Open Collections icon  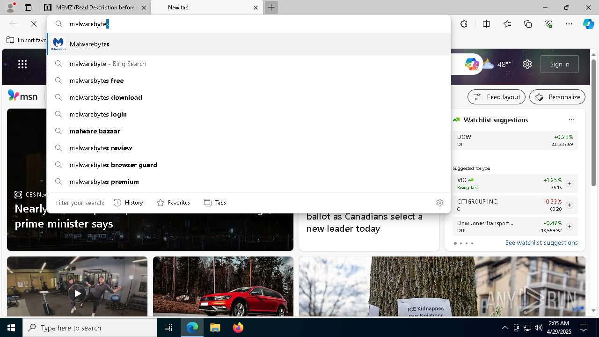click(x=528, y=24)
